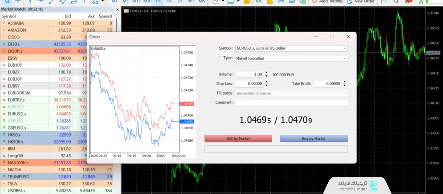This screenshot has width=443, height=194.
Task: Toggle Algo Trading on
Action: [327, 1]
